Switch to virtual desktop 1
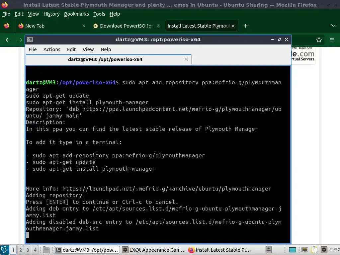The image size is (340, 255). [x=13, y=250]
